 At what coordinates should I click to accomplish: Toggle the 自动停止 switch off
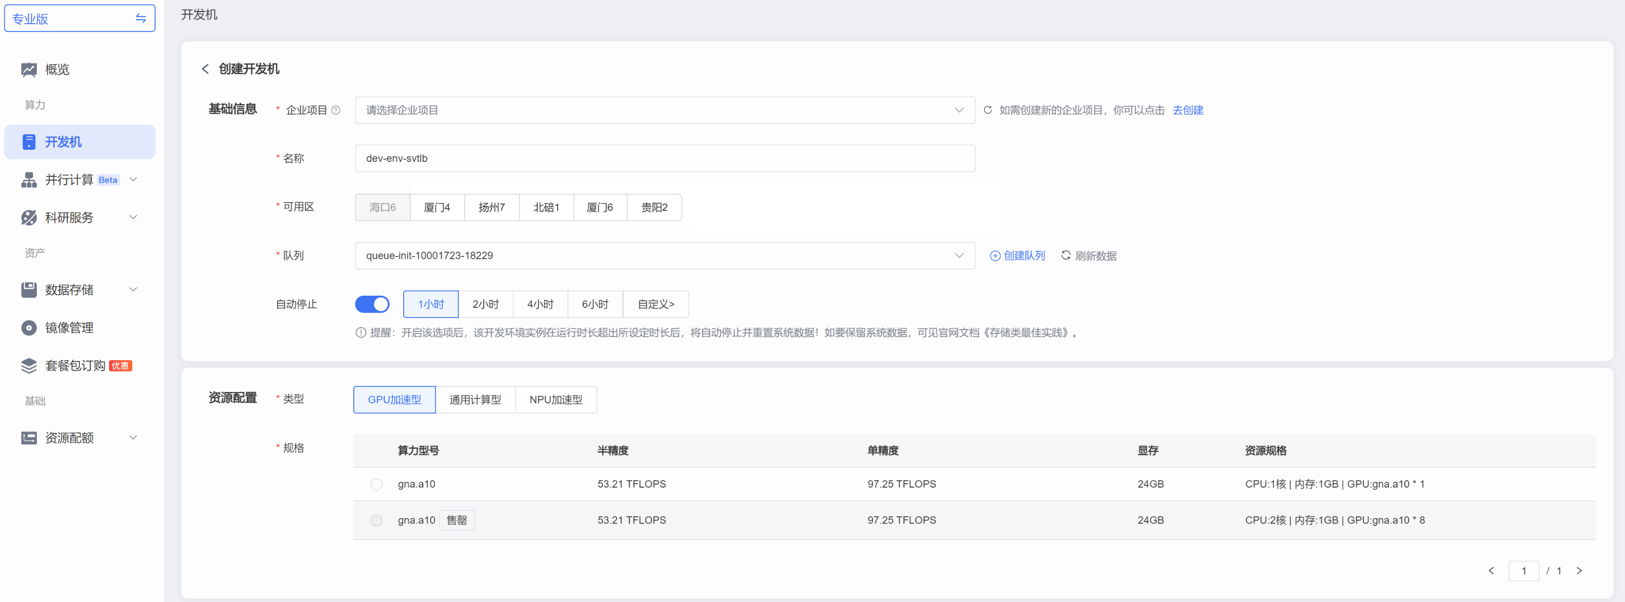[x=372, y=304]
